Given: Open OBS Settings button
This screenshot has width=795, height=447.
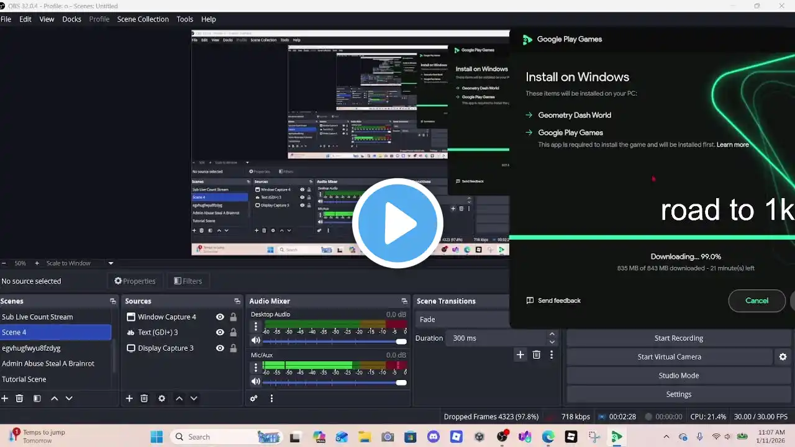Looking at the screenshot, I should coord(678,394).
